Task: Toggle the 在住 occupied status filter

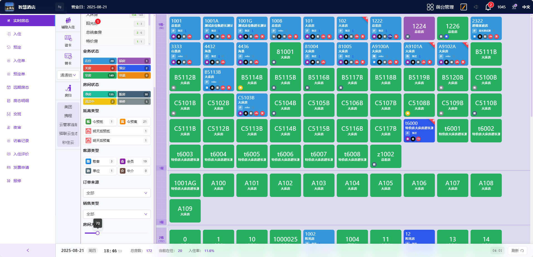Action: coord(100,61)
